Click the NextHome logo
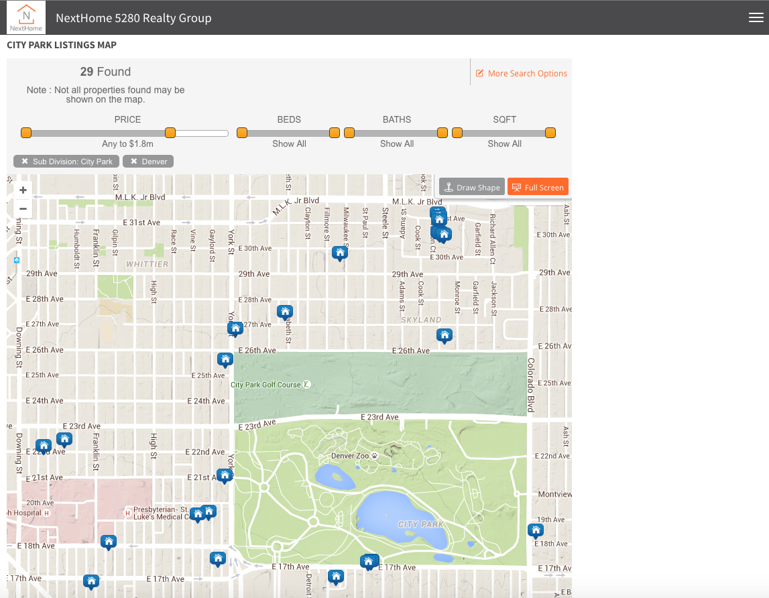 tap(26, 17)
